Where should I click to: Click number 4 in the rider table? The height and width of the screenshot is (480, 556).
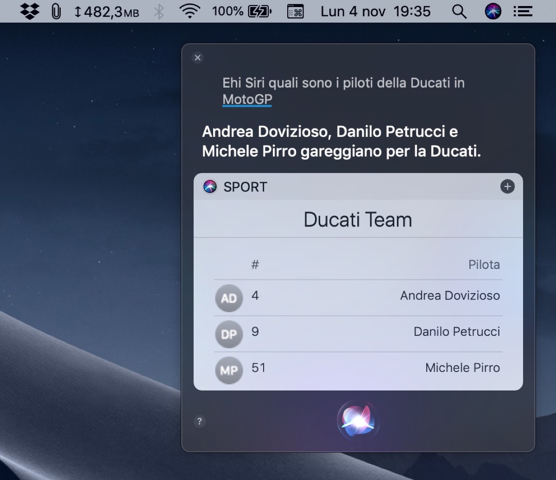pyautogui.click(x=255, y=295)
